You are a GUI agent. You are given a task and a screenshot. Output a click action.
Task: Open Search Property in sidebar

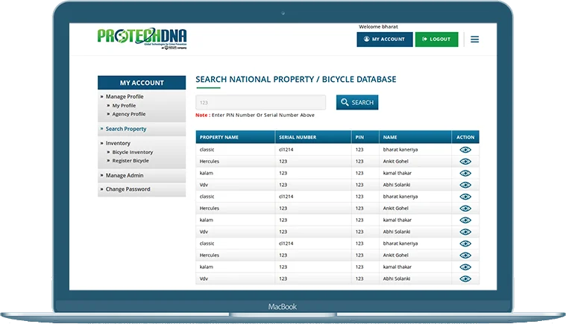click(125, 129)
